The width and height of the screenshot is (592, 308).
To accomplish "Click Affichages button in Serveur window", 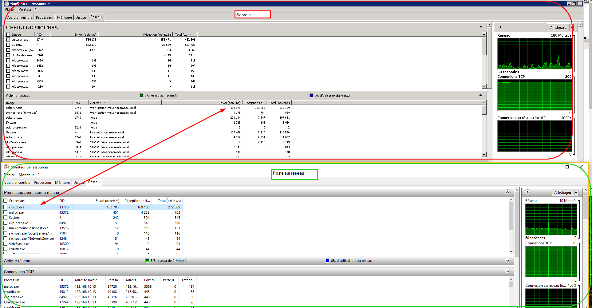I will (x=558, y=27).
